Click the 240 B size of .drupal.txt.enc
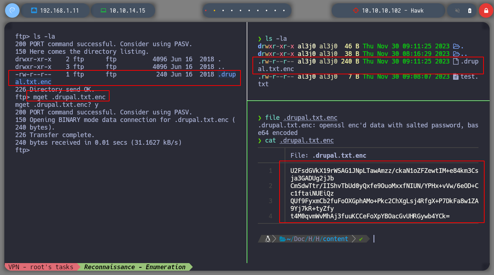Screen dimensions: 494x275 pos(350,61)
